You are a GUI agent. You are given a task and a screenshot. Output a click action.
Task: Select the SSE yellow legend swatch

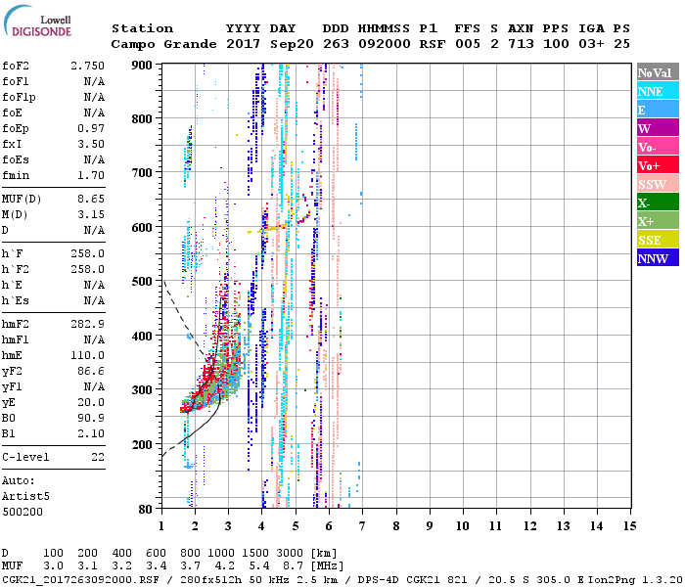click(x=658, y=240)
